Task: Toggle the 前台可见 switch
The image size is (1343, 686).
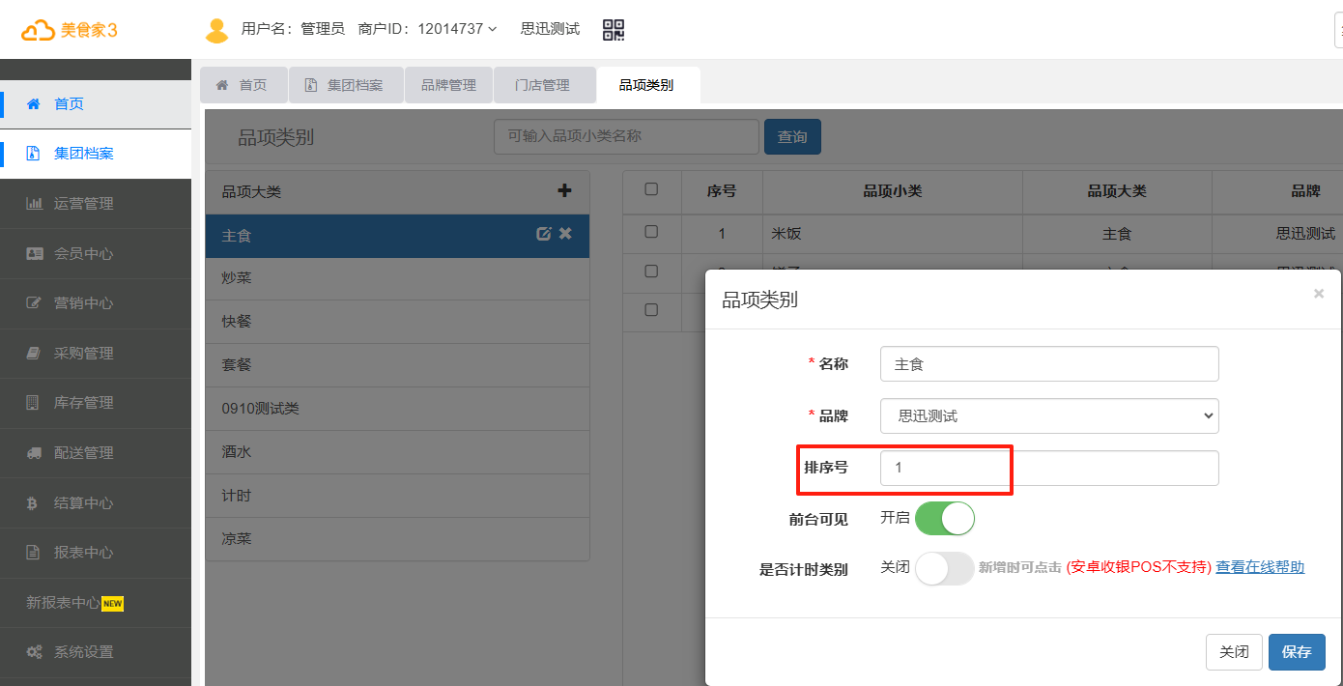Action: (944, 519)
